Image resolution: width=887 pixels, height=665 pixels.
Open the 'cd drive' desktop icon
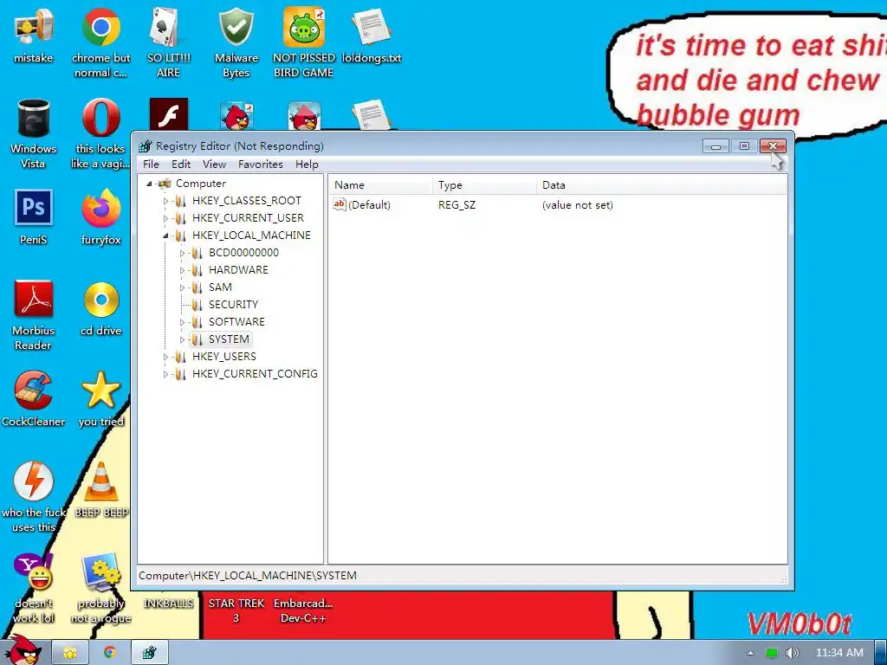[x=100, y=309]
